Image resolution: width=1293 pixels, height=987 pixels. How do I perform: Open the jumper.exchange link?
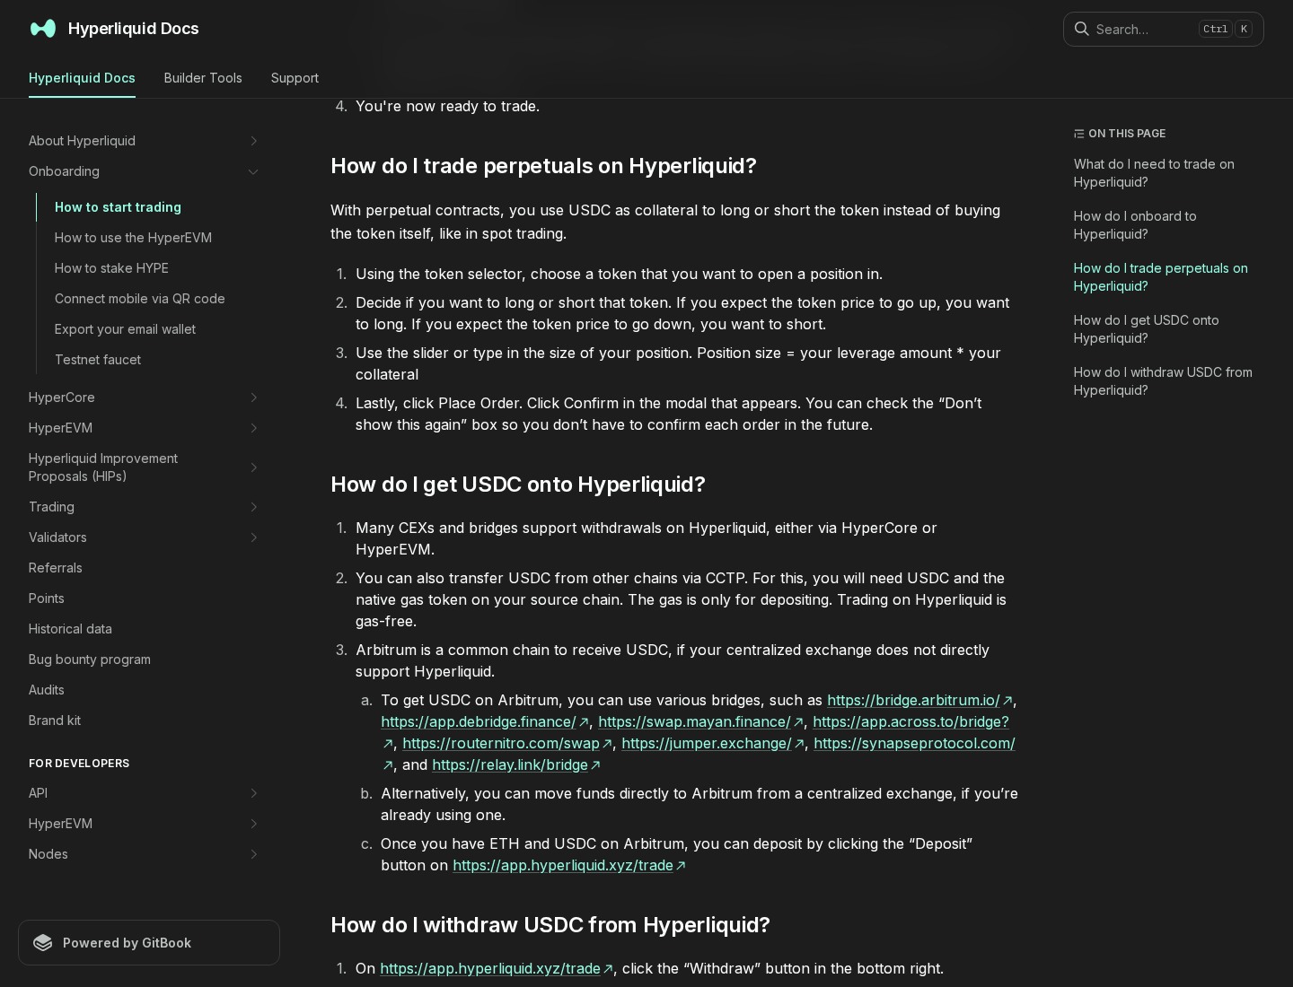(x=713, y=743)
